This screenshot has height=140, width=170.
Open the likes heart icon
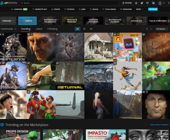pyautogui.click(x=147, y=3)
